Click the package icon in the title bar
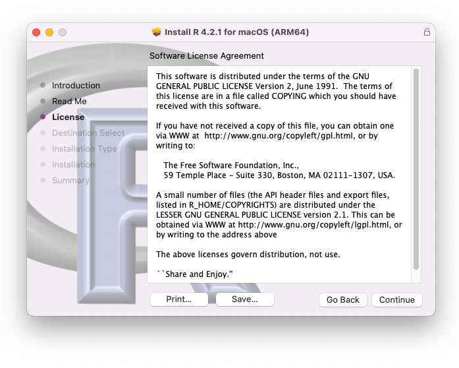This screenshot has width=459, height=368. point(157,32)
